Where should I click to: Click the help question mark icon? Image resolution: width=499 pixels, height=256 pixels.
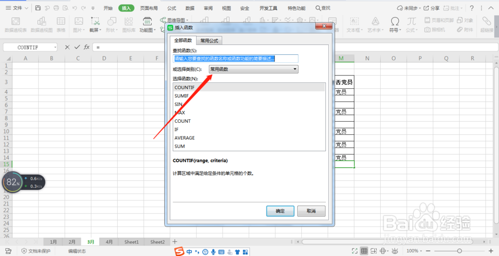coord(472,8)
